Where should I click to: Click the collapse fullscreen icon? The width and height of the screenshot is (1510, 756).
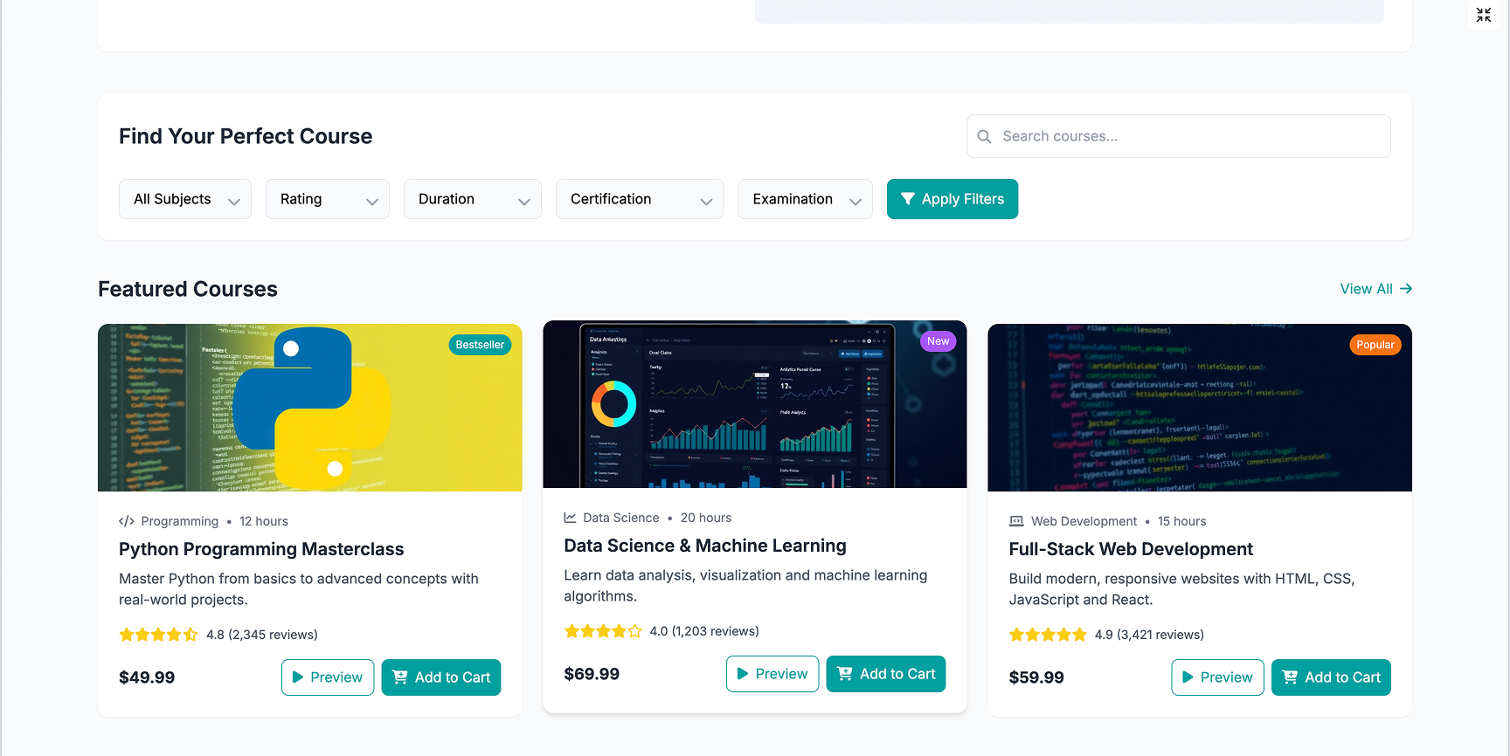(x=1484, y=15)
